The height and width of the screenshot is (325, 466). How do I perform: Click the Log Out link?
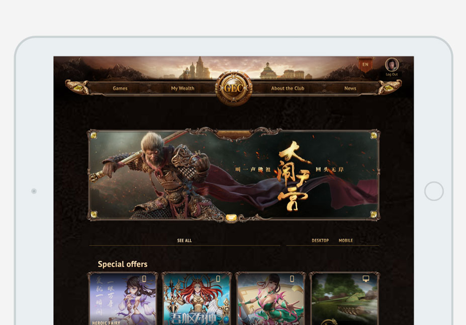click(x=392, y=74)
